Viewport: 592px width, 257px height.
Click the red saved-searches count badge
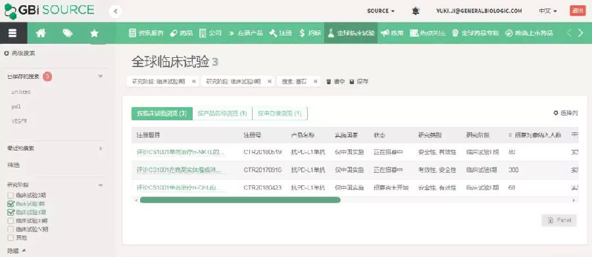coord(47,77)
